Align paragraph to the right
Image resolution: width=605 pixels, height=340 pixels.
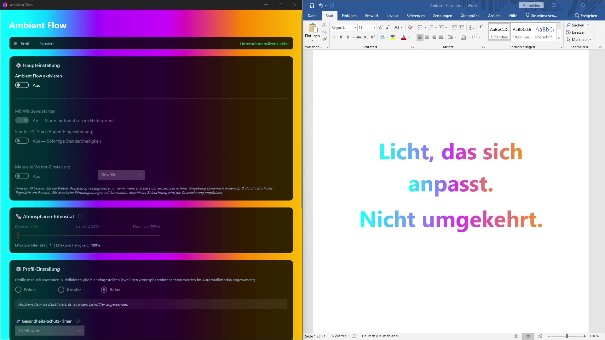(x=434, y=37)
